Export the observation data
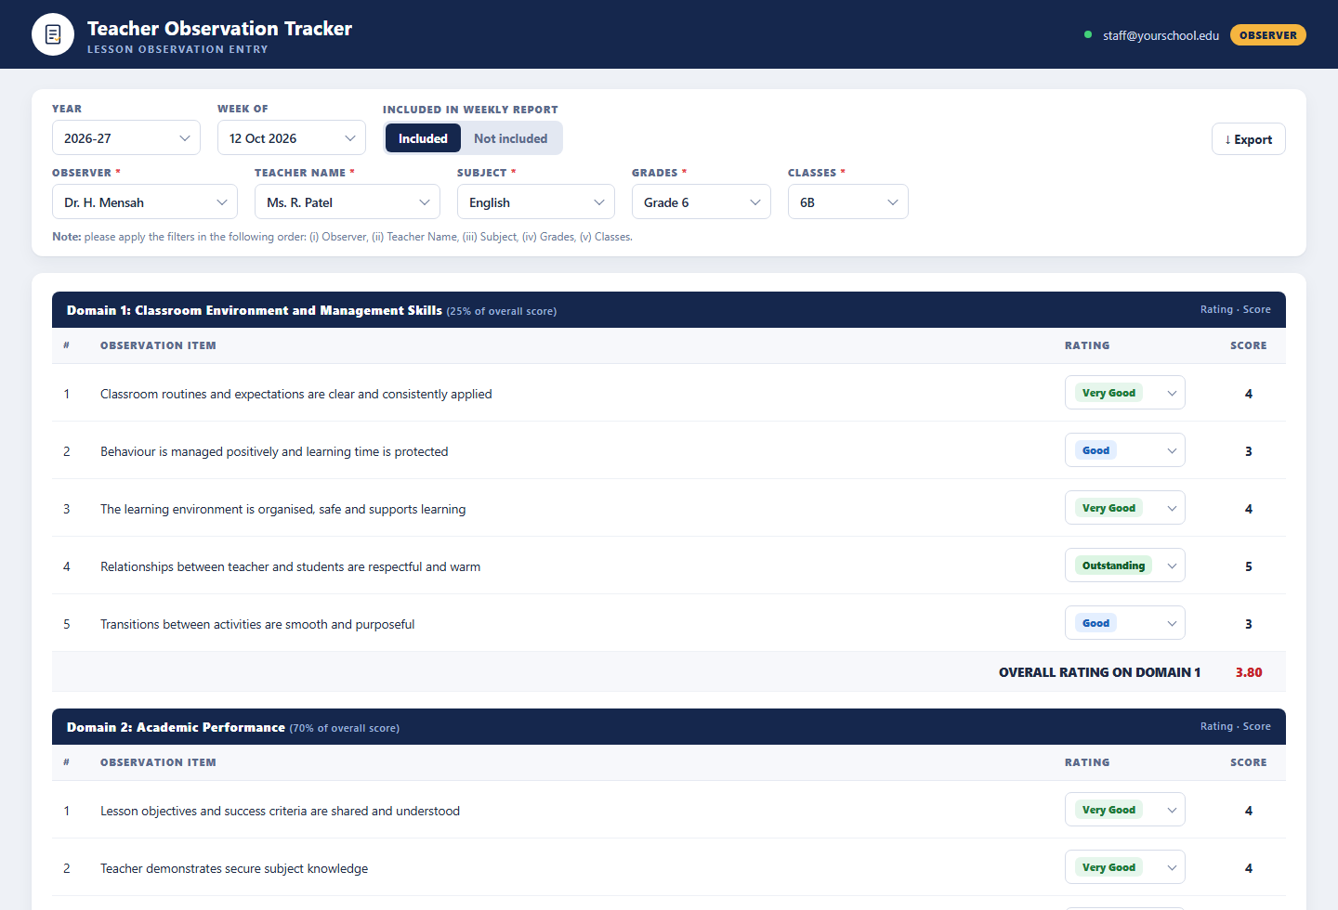This screenshot has width=1338, height=910. coord(1249,139)
